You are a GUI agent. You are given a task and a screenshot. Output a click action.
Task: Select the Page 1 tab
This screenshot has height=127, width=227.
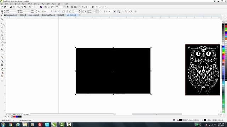pyautogui.click(x=27, y=114)
